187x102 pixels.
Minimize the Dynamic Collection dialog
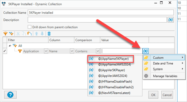pos(155,3)
